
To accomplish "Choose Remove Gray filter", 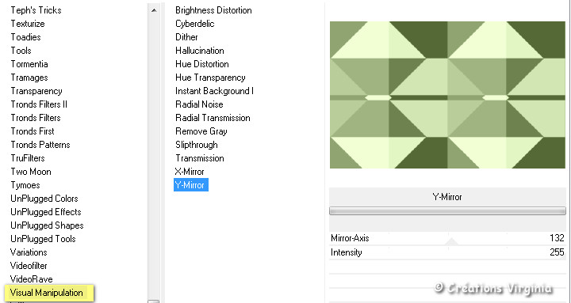I will (x=201, y=131).
